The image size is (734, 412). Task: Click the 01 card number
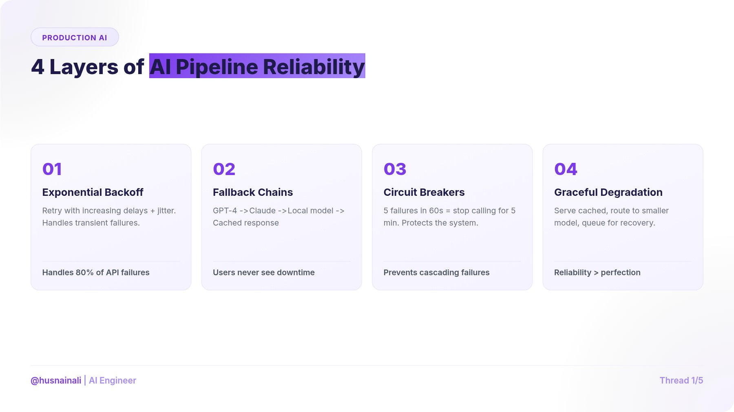[52, 169]
